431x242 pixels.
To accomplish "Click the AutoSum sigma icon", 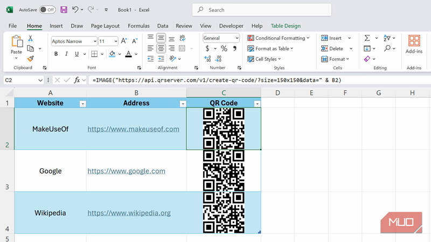I will pyautogui.click(x=367, y=38).
